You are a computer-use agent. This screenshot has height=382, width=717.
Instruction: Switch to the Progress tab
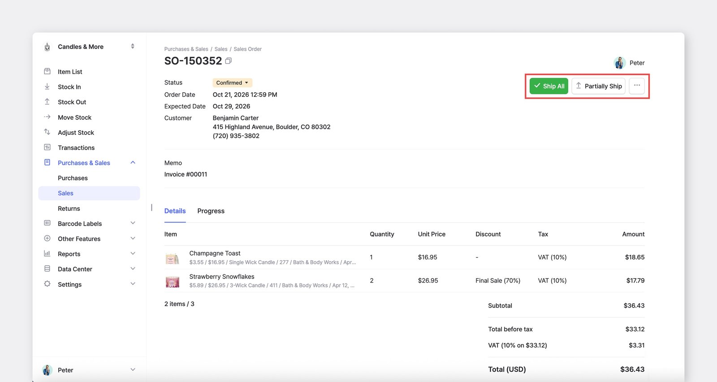point(211,211)
